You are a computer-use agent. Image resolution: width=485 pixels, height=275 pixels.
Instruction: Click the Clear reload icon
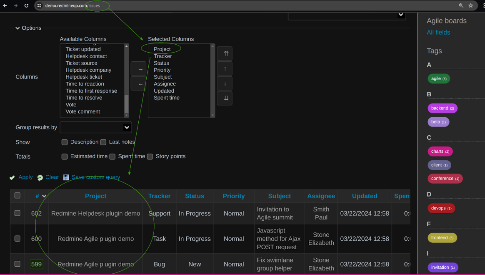40,177
